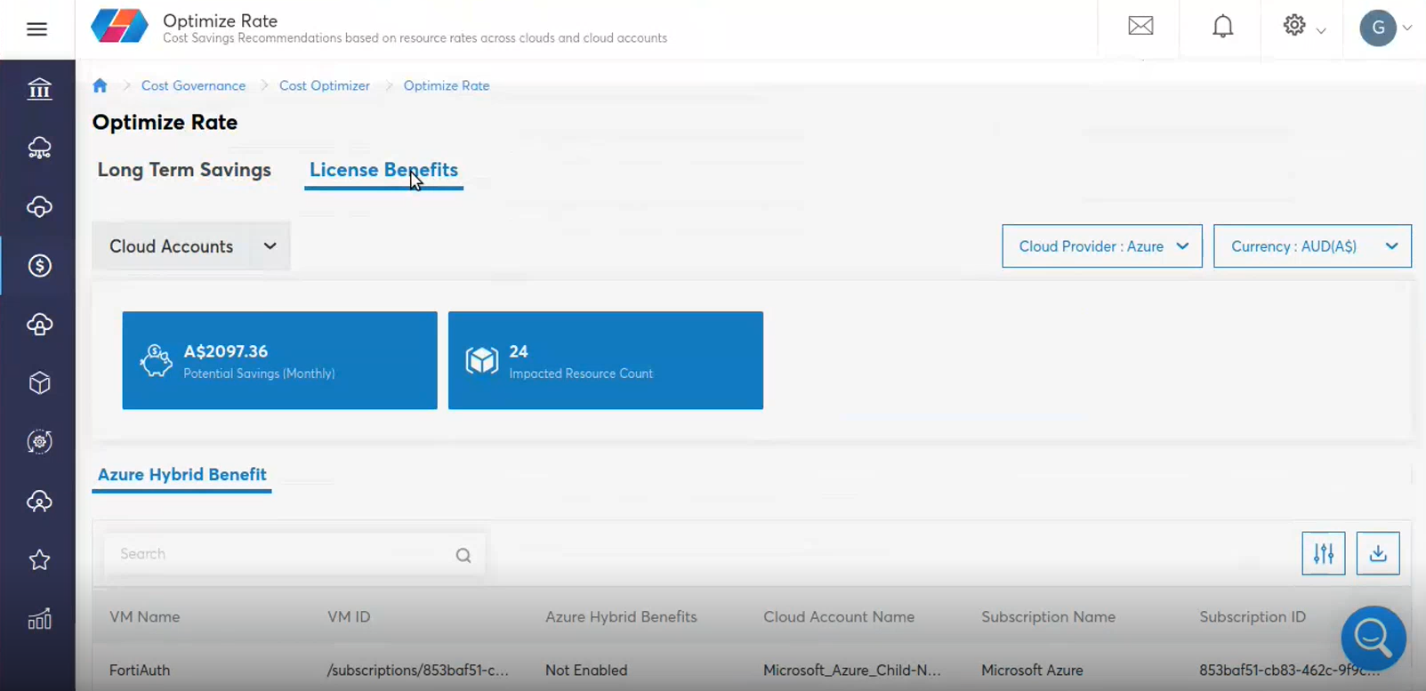The width and height of the screenshot is (1426, 691).
Task: Click the bank building sidebar icon
Action: coord(39,89)
